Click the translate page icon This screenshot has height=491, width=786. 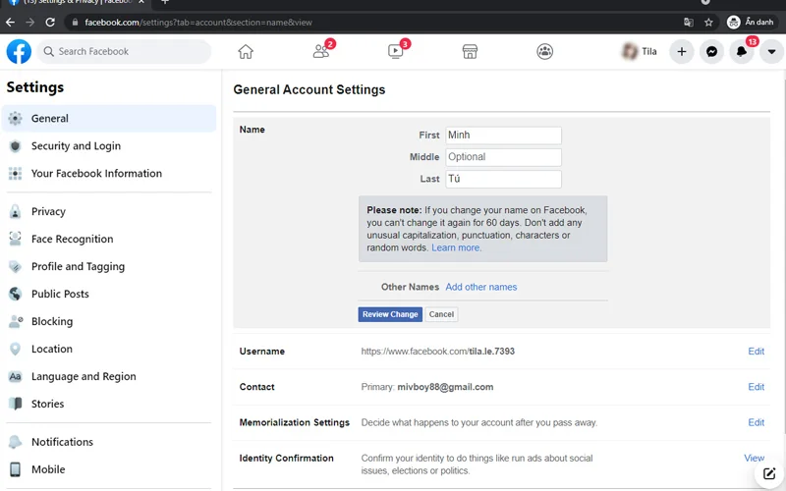click(689, 22)
